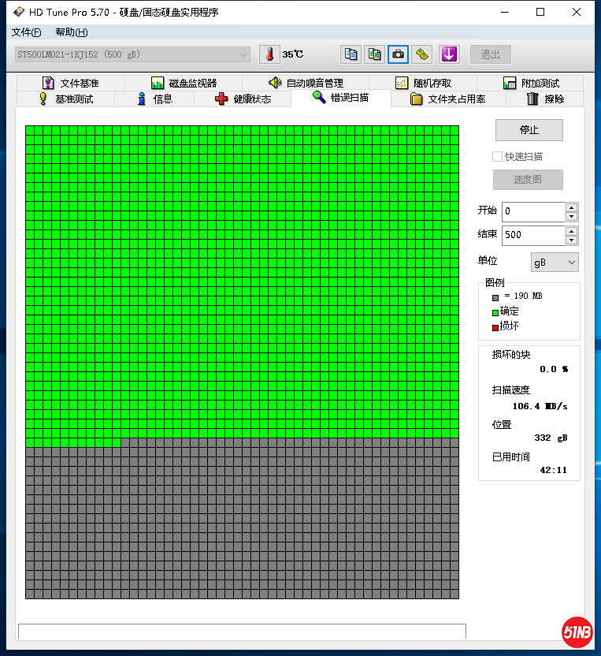This screenshot has height=656, width=601.
Task: Click HD Tune Pro app icon in title bar
Action: [x=19, y=12]
